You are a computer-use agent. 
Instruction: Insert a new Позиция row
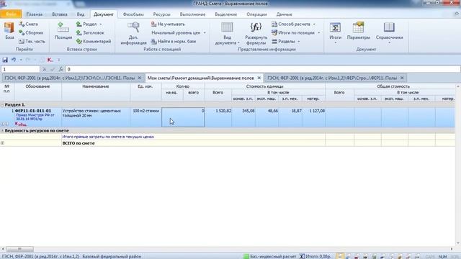[63, 31]
